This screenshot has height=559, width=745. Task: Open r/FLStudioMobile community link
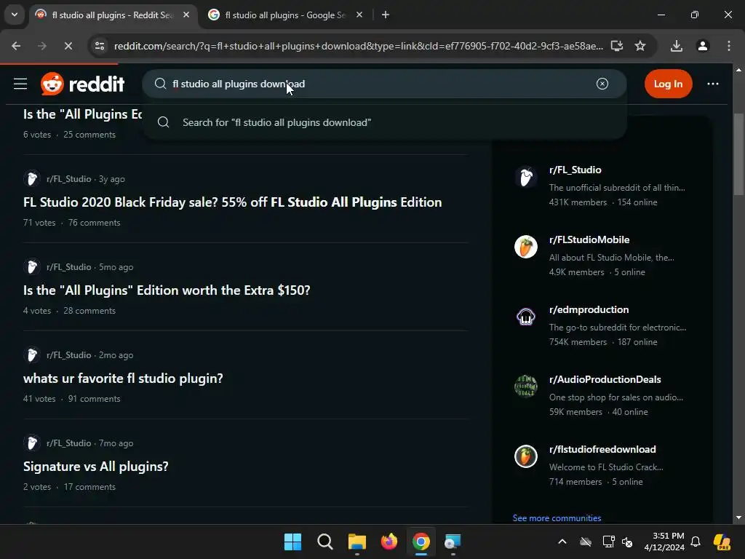tap(589, 239)
